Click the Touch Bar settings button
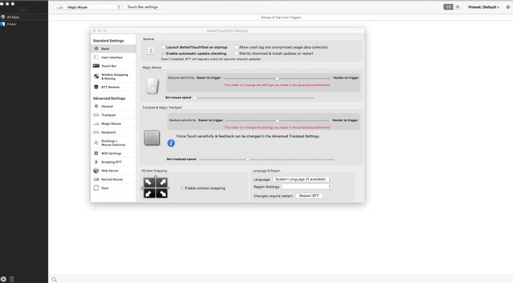Viewport: 513px width, 283px height. (142, 7)
